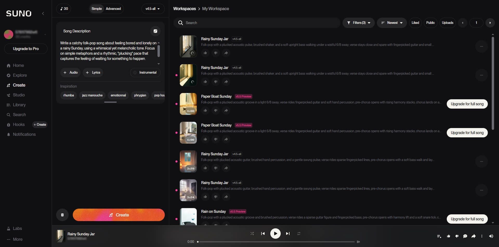Open the Studio section
Viewport: 499px width, 247px height.
coord(16,95)
